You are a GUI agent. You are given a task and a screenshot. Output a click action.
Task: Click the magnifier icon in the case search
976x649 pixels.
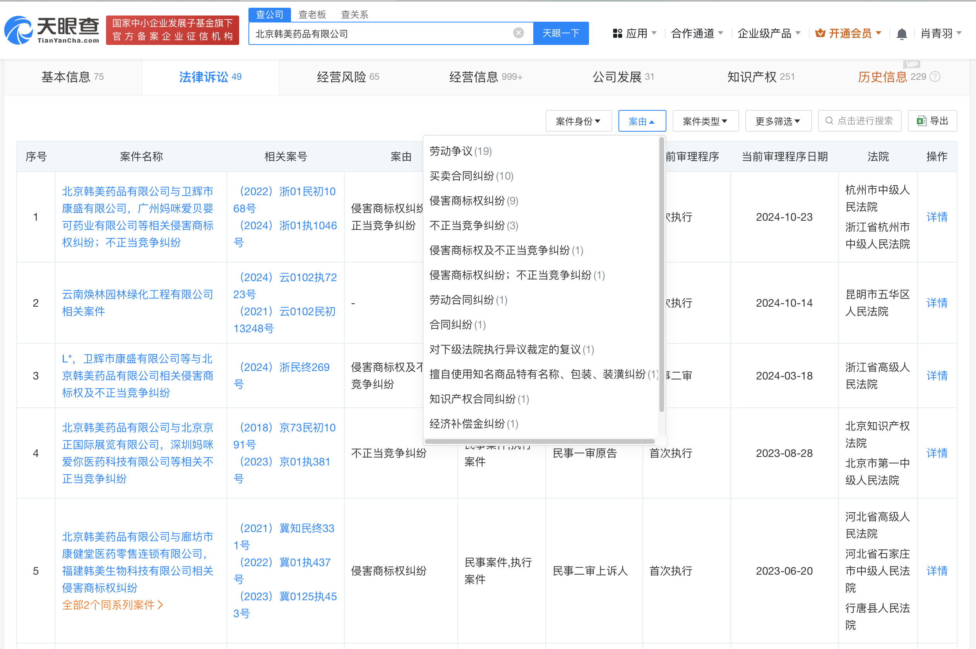click(829, 121)
